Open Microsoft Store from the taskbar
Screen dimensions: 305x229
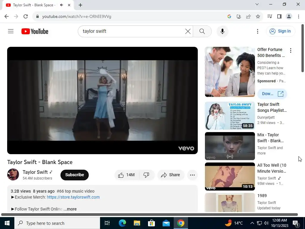(151, 223)
